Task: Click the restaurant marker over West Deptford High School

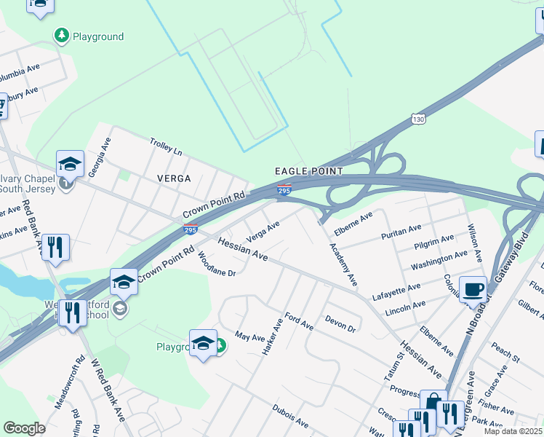Action: coord(73,315)
